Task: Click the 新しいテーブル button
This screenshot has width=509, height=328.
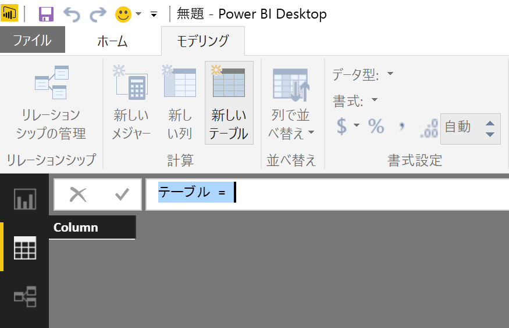Action: pyautogui.click(x=229, y=102)
